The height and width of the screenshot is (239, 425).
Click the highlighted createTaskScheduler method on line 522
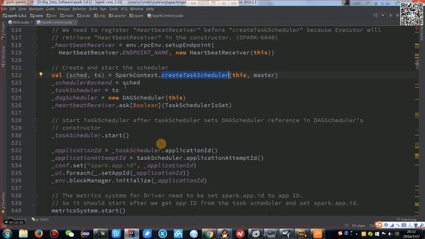195,75
